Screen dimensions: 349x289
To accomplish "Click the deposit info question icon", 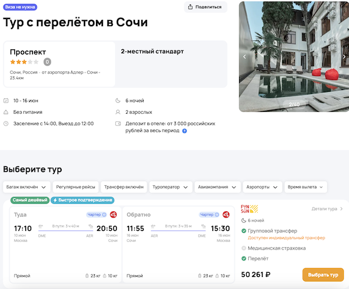I will click(184, 131).
